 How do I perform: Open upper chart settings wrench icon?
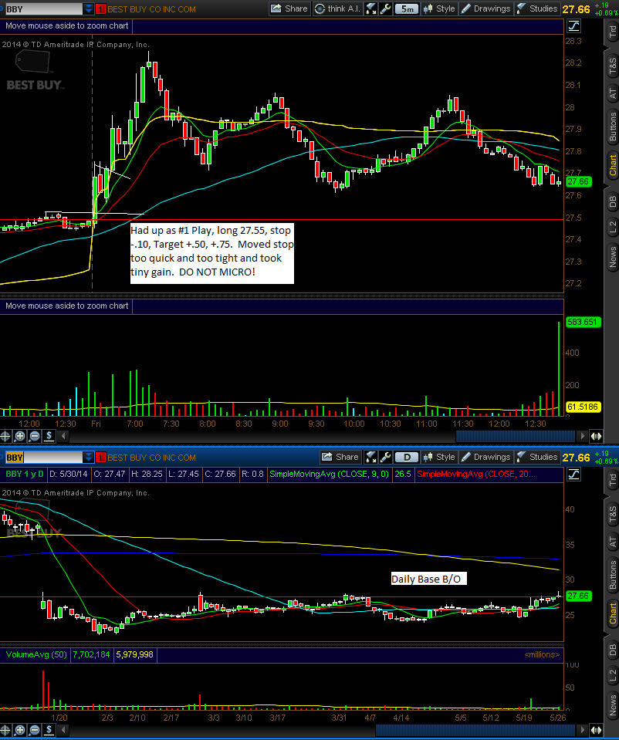(x=386, y=8)
